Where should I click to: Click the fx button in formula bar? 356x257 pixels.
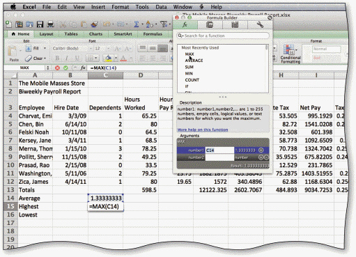tap(83, 68)
